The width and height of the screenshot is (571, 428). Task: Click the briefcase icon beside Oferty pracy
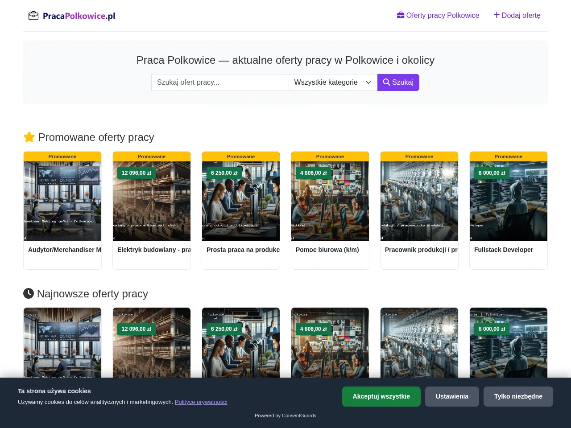(401, 15)
